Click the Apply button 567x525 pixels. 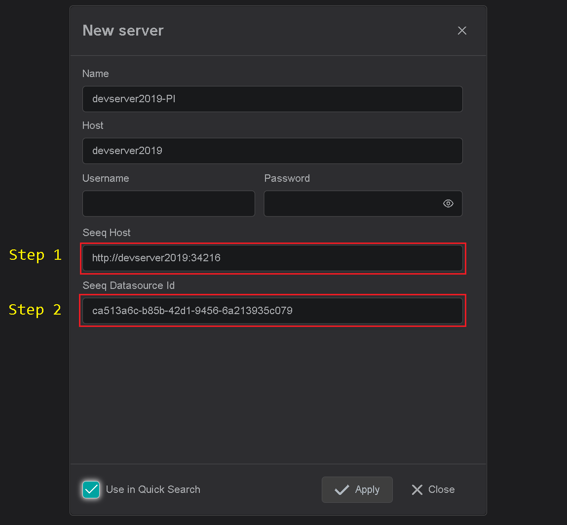click(357, 489)
